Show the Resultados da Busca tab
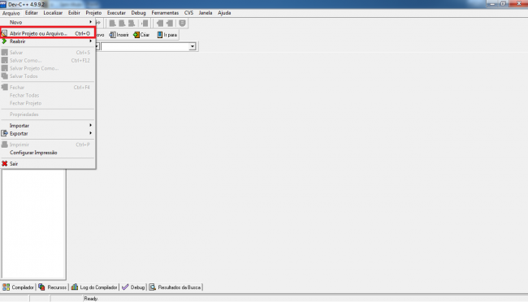The height and width of the screenshot is (302, 528). 175,287
